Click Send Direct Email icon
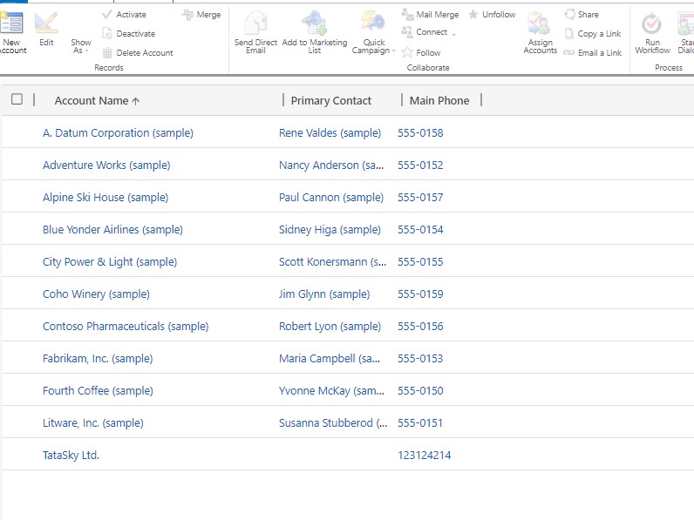Viewport: 694px width, 520px height. 255,23
